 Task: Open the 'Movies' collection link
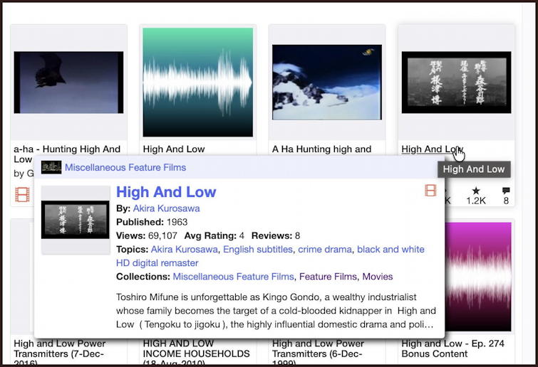(378, 277)
